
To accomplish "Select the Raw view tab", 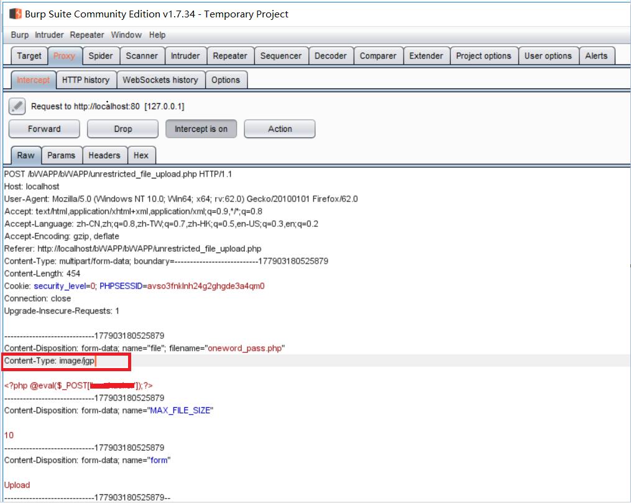I will (x=25, y=155).
